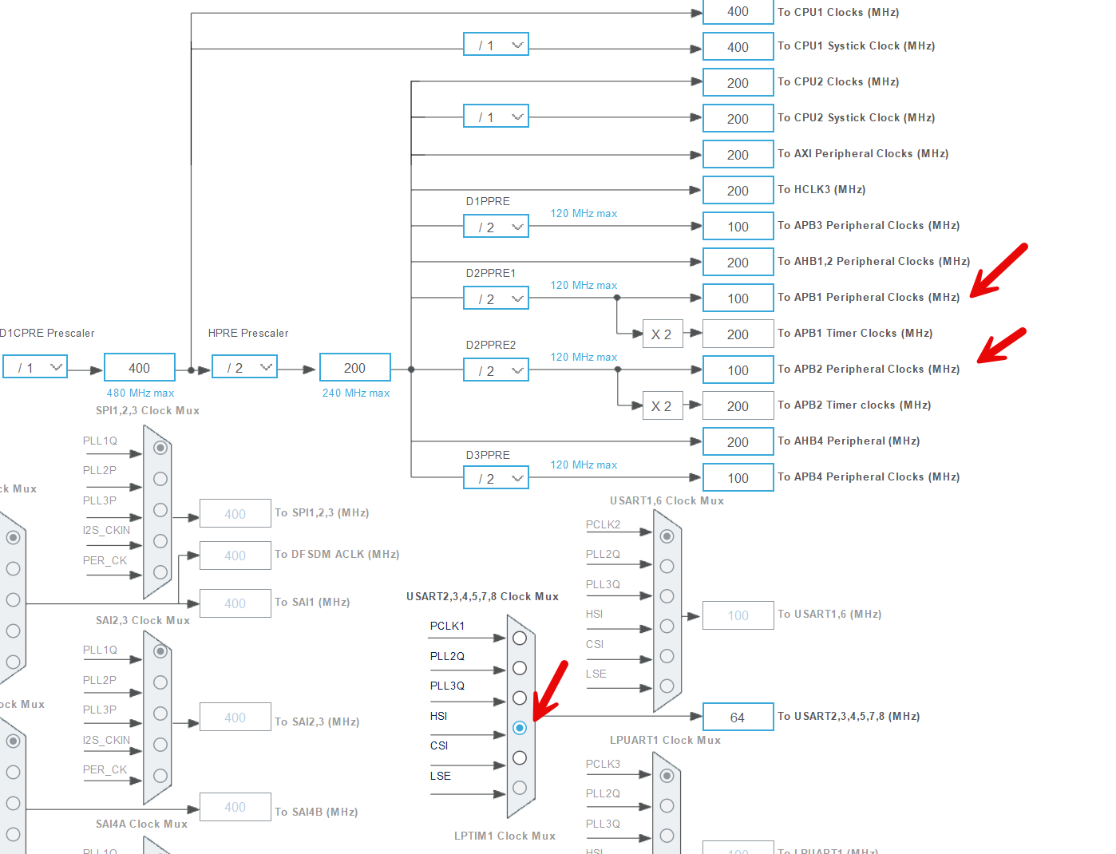Select HSI in USART2,3,4,5,7,8 clock mux

pos(520,727)
